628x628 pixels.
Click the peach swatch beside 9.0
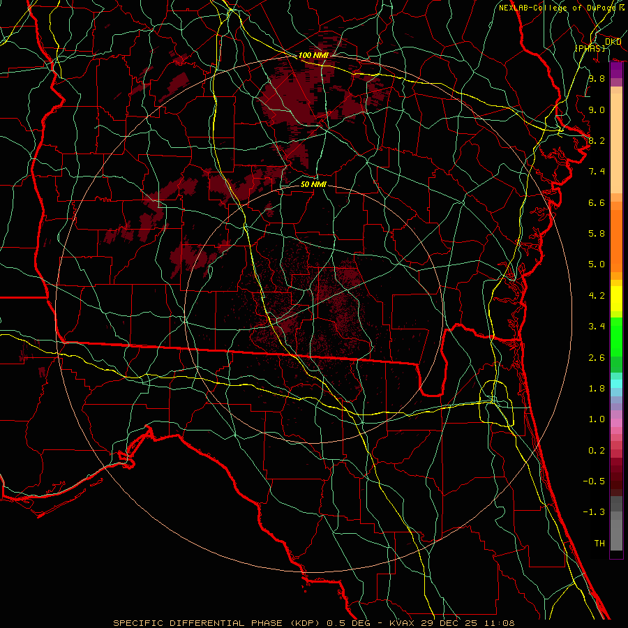pyautogui.click(x=616, y=110)
